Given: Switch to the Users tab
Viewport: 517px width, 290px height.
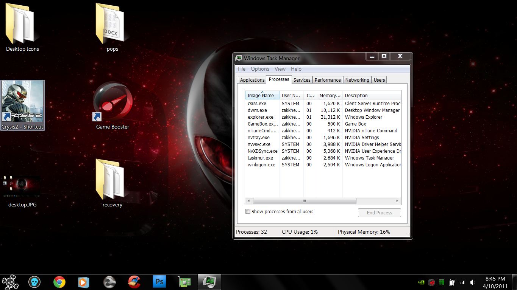Looking at the screenshot, I should [379, 80].
